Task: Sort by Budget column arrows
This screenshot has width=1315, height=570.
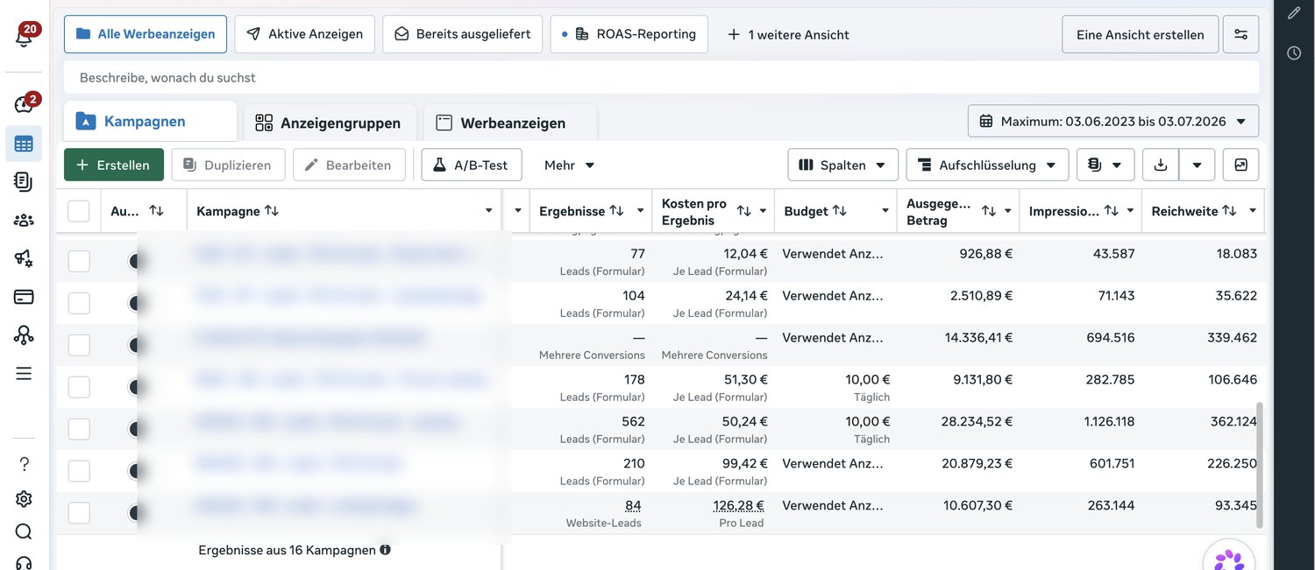Action: click(x=840, y=211)
